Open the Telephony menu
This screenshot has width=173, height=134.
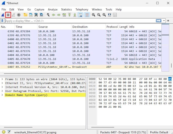point(82,9)
